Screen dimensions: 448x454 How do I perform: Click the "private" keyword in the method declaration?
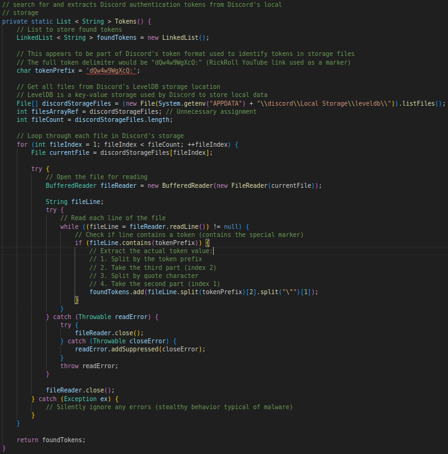click(15, 21)
